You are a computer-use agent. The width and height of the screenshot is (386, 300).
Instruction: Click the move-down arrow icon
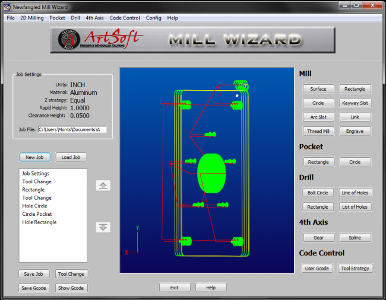point(103,227)
